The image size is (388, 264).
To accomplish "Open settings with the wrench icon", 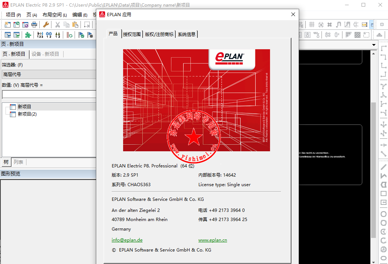I will click(x=46, y=25).
